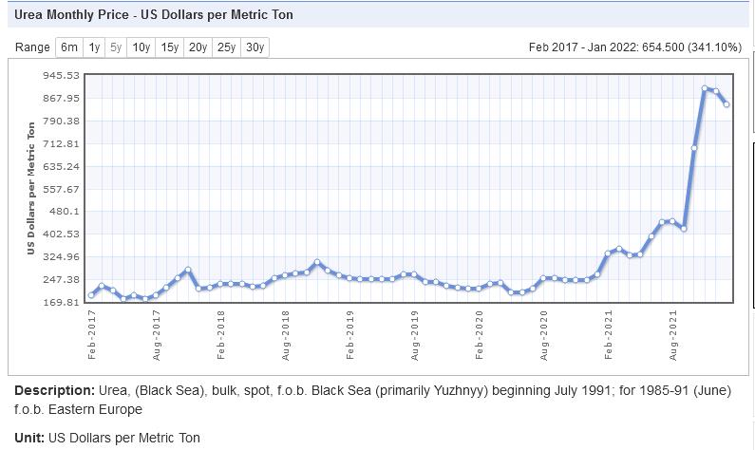The width and height of the screenshot is (755, 450).
Task: Show the full 30y range
Action: (255, 47)
